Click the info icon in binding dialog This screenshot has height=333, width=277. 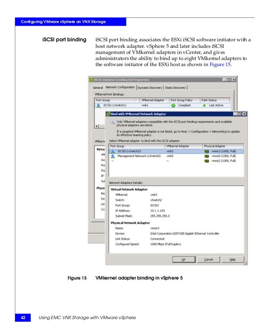tap(112, 122)
